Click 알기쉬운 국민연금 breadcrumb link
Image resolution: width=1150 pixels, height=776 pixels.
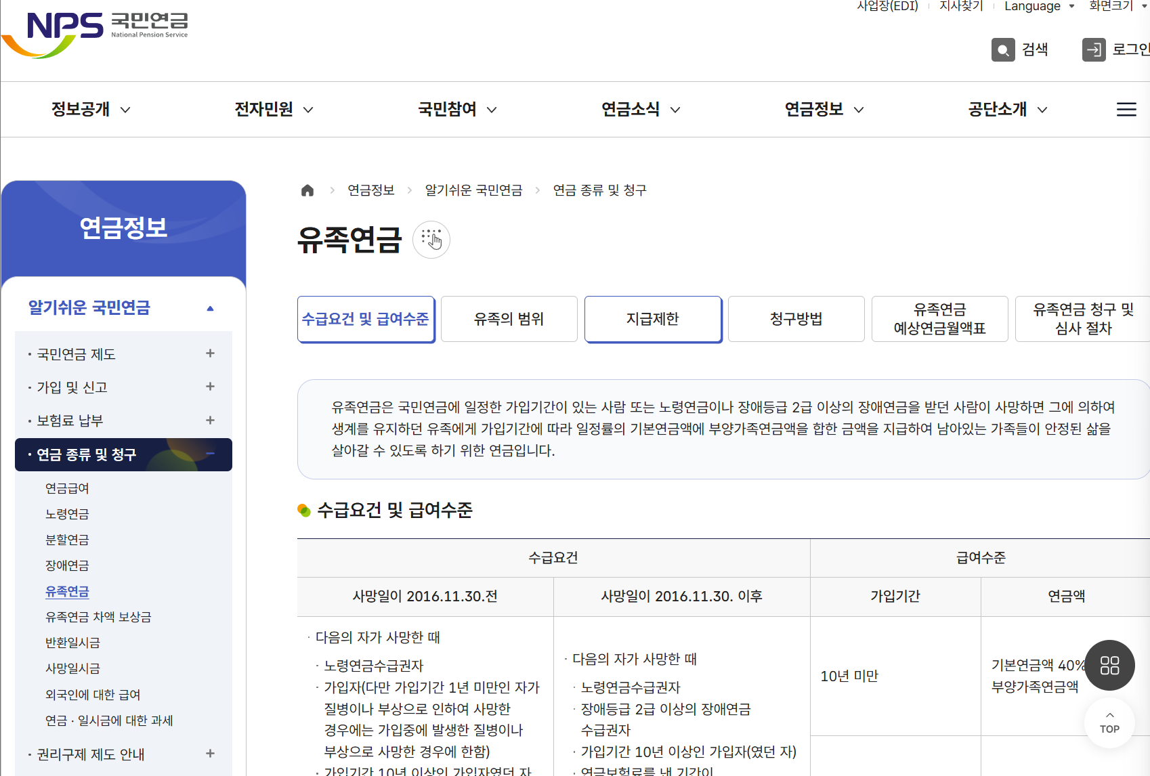pos(473,190)
